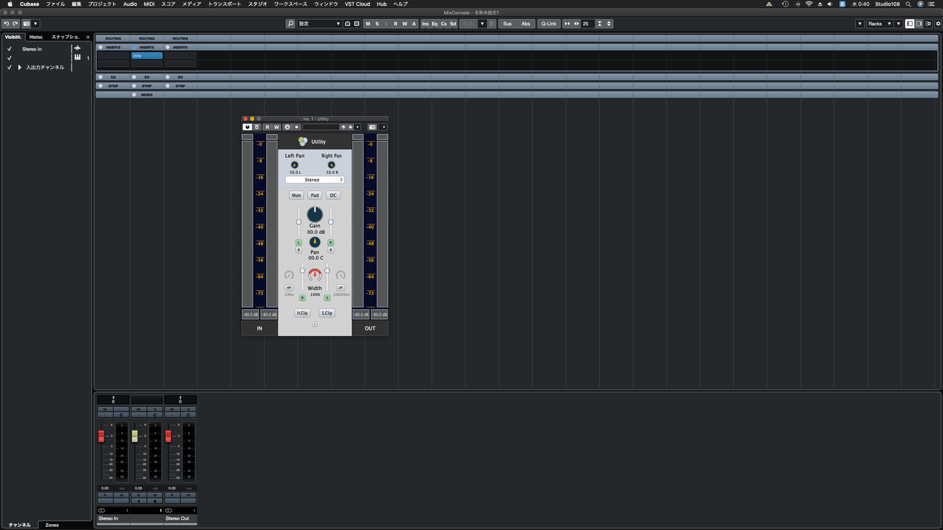The width and height of the screenshot is (943, 530).
Task: Select the Utility insert slot
Action: (147, 55)
